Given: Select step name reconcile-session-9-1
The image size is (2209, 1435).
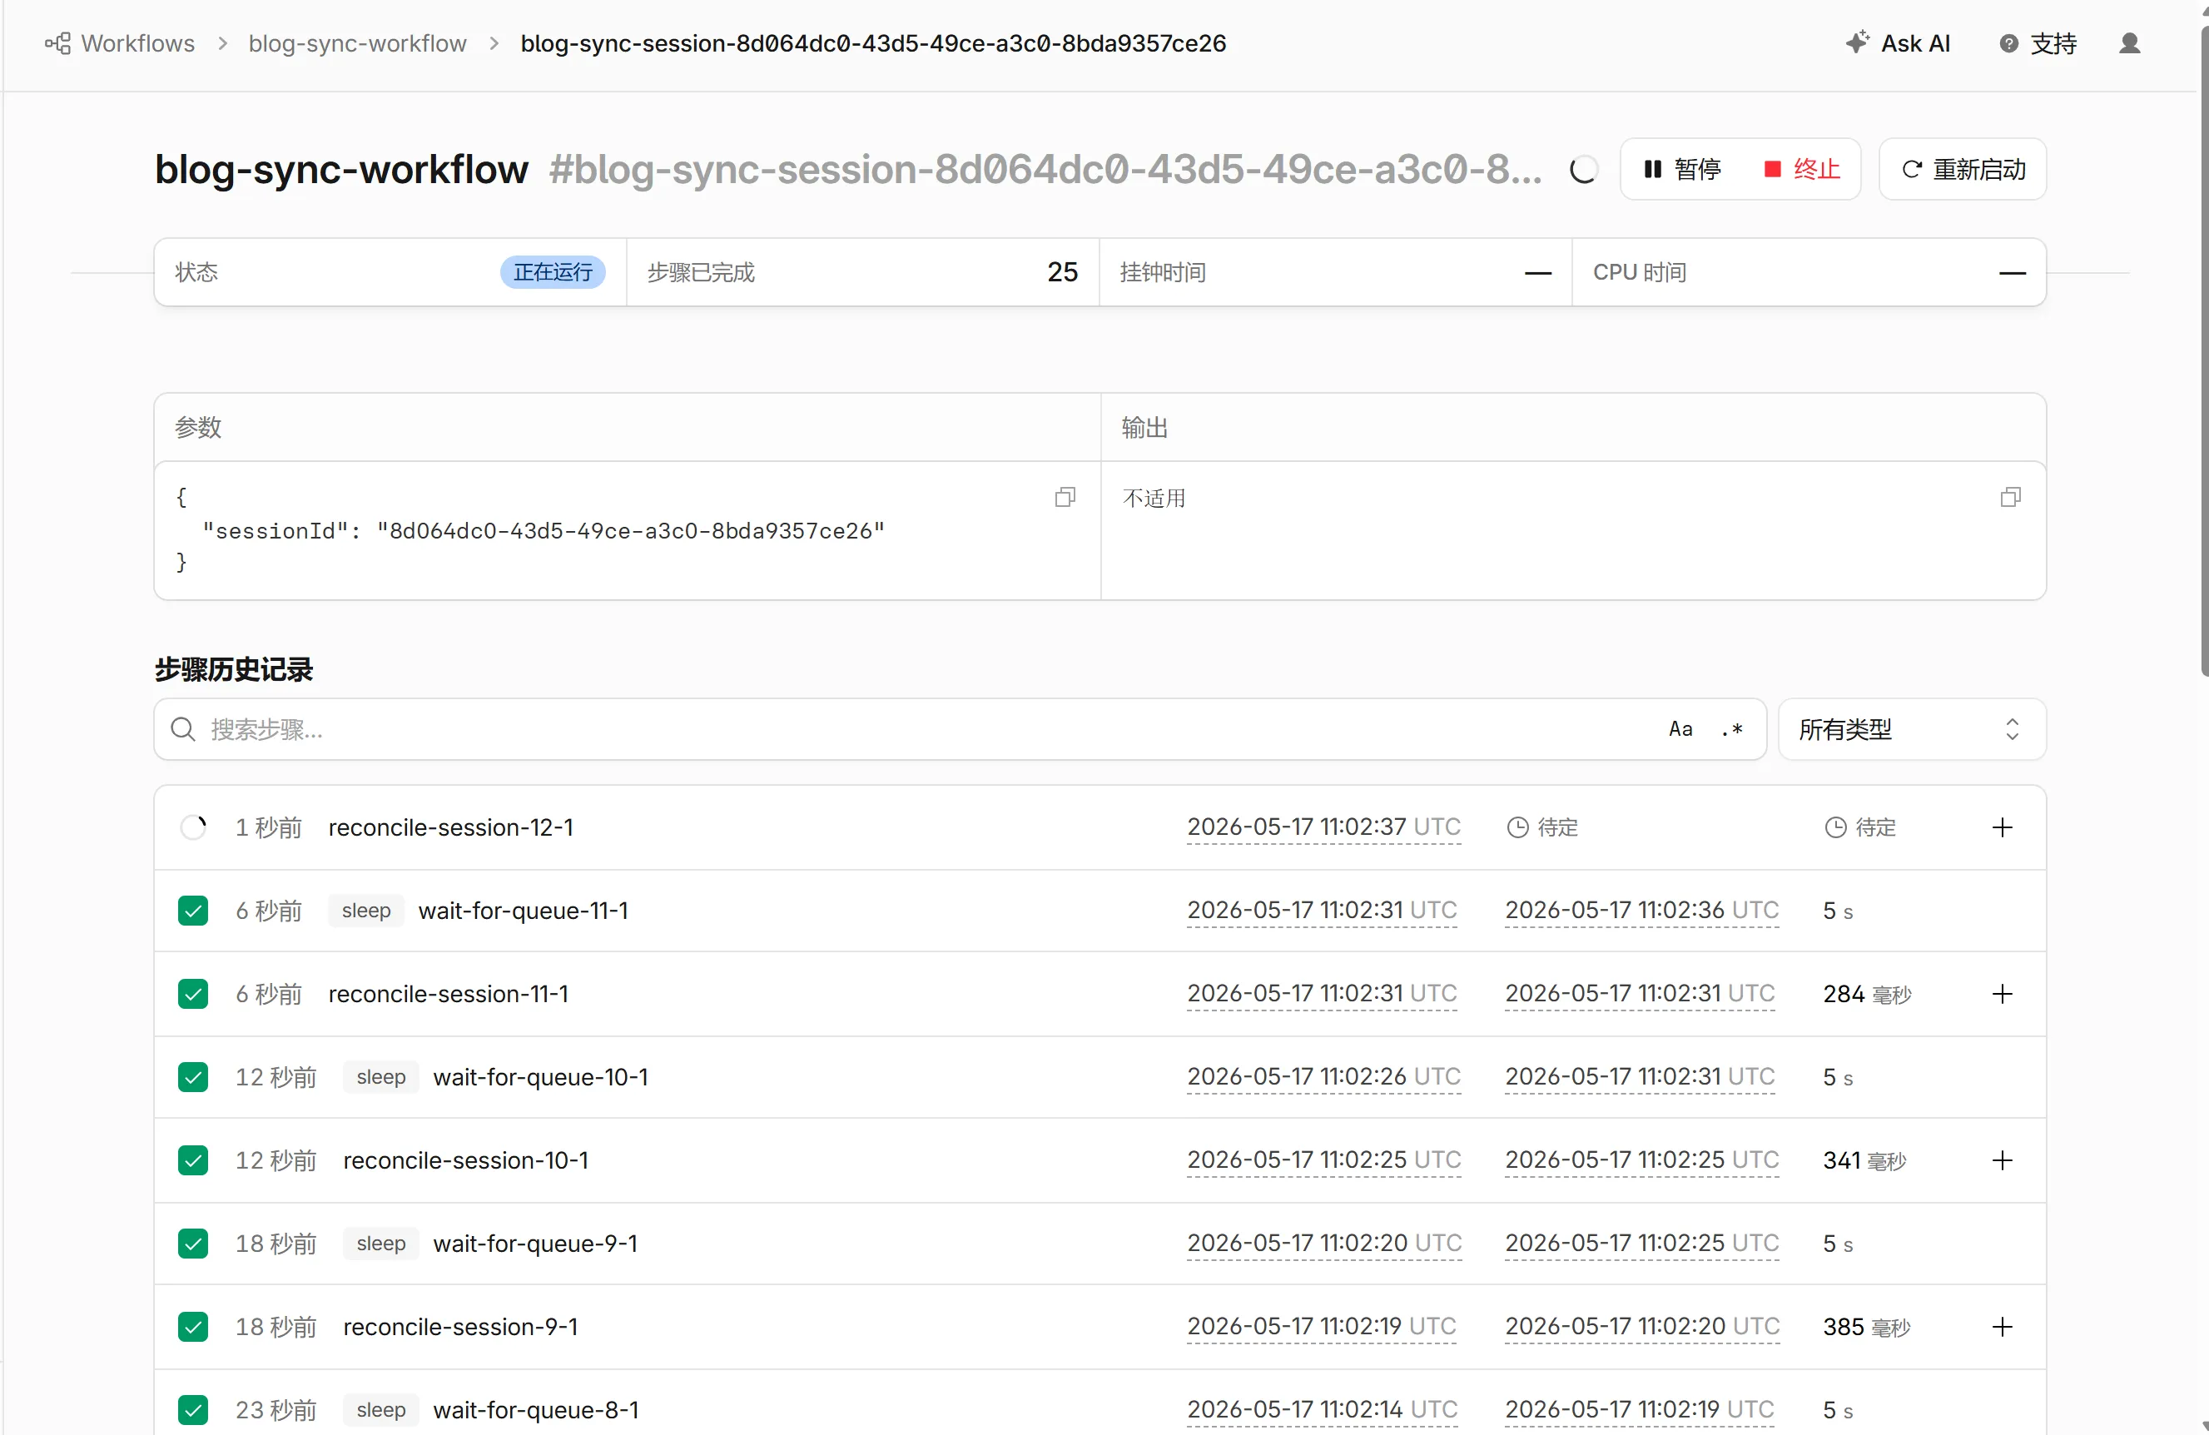Looking at the screenshot, I should [x=460, y=1328].
